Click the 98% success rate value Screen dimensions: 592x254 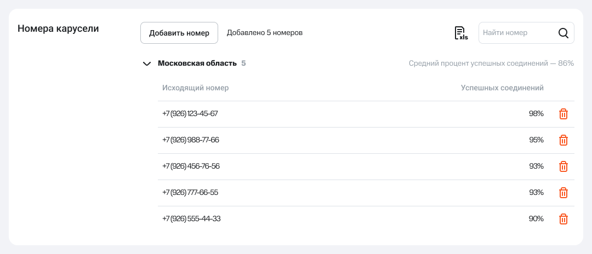tap(536, 114)
